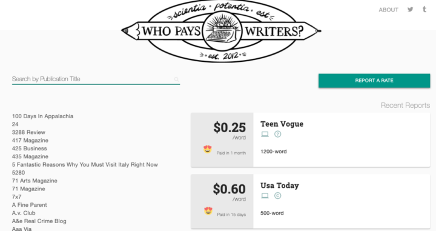This screenshot has width=436, height=231.
Task: Open 100 Days In Appalachia publication
Action: (42, 116)
